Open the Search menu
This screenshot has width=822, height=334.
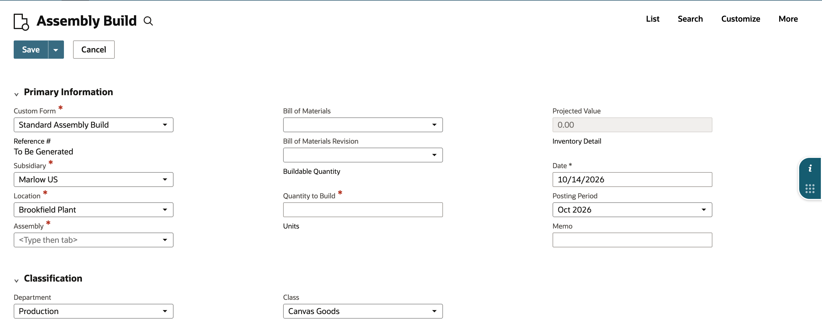tap(690, 19)
